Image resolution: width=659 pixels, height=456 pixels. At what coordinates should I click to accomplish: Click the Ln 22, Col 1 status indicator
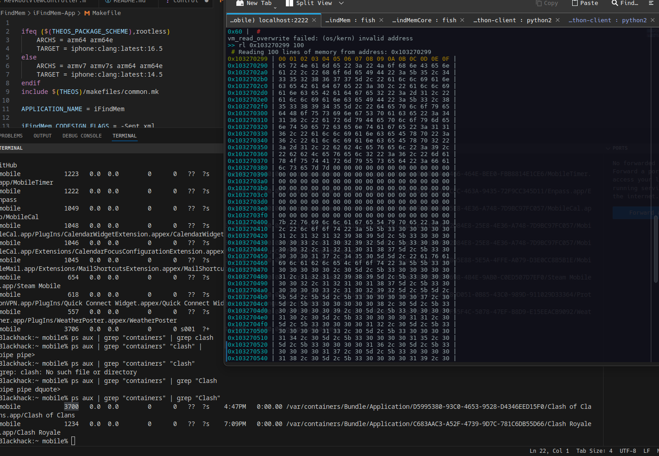[x=549, y=451]
